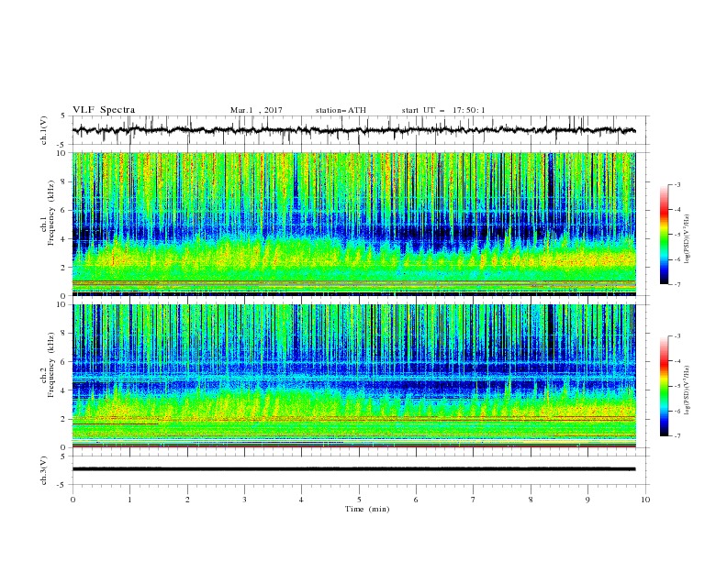Click the '-5' tick on ch.1(V) axis
The height and width of the screenshot is (561, 727).
62,144
